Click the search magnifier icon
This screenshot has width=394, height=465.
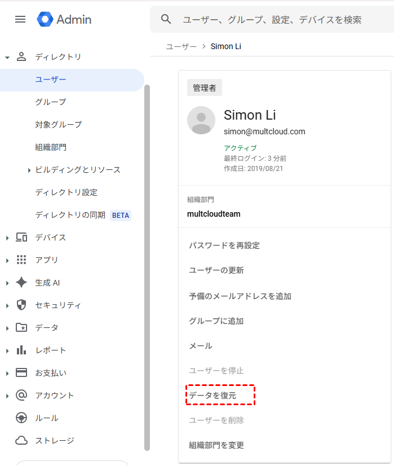click(166, 19)
